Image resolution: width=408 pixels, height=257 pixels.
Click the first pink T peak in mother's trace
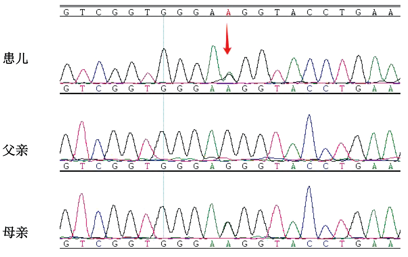point(82,208)
